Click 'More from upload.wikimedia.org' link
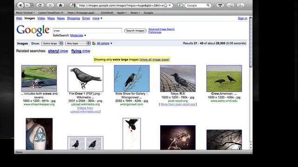Image resolution: width=298 pixels, height=167 pixels. click(85, 110)
